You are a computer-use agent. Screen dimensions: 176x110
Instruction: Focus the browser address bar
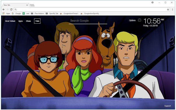92,10
